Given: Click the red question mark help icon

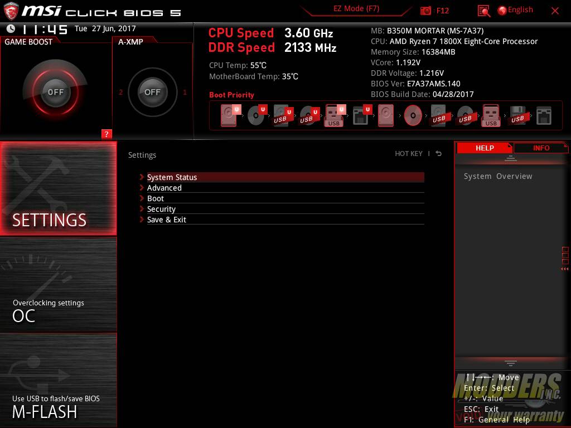Looking at the screenshot, I should 107,134.
